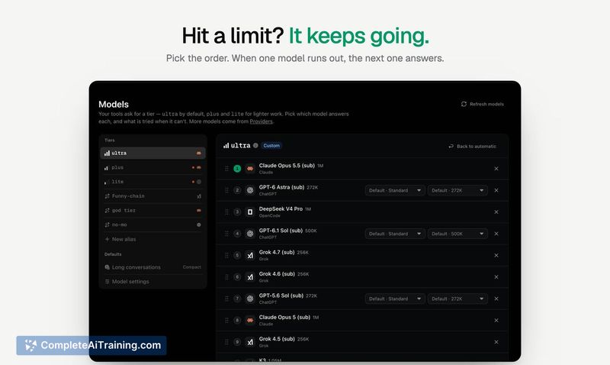Click the Custom badge beside ultra
The width and height of the screenshot is (610, 365).
271,145
